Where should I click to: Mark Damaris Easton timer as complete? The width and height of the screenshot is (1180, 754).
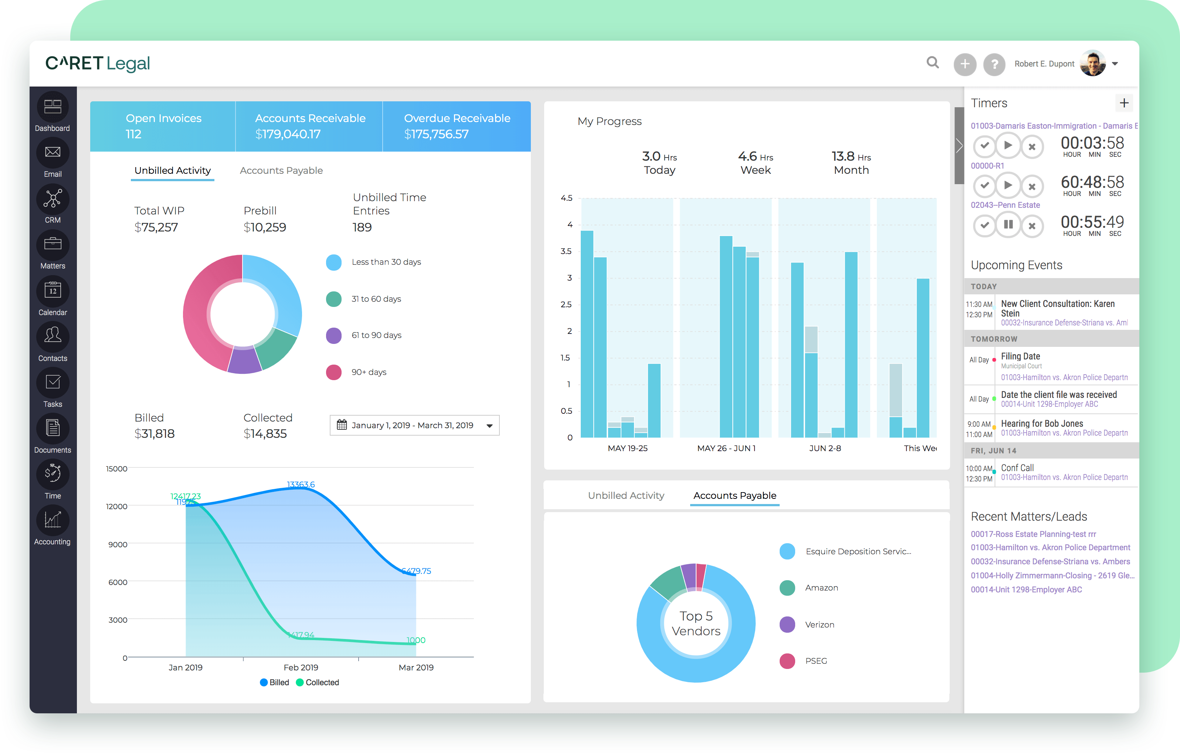point(984,146)
